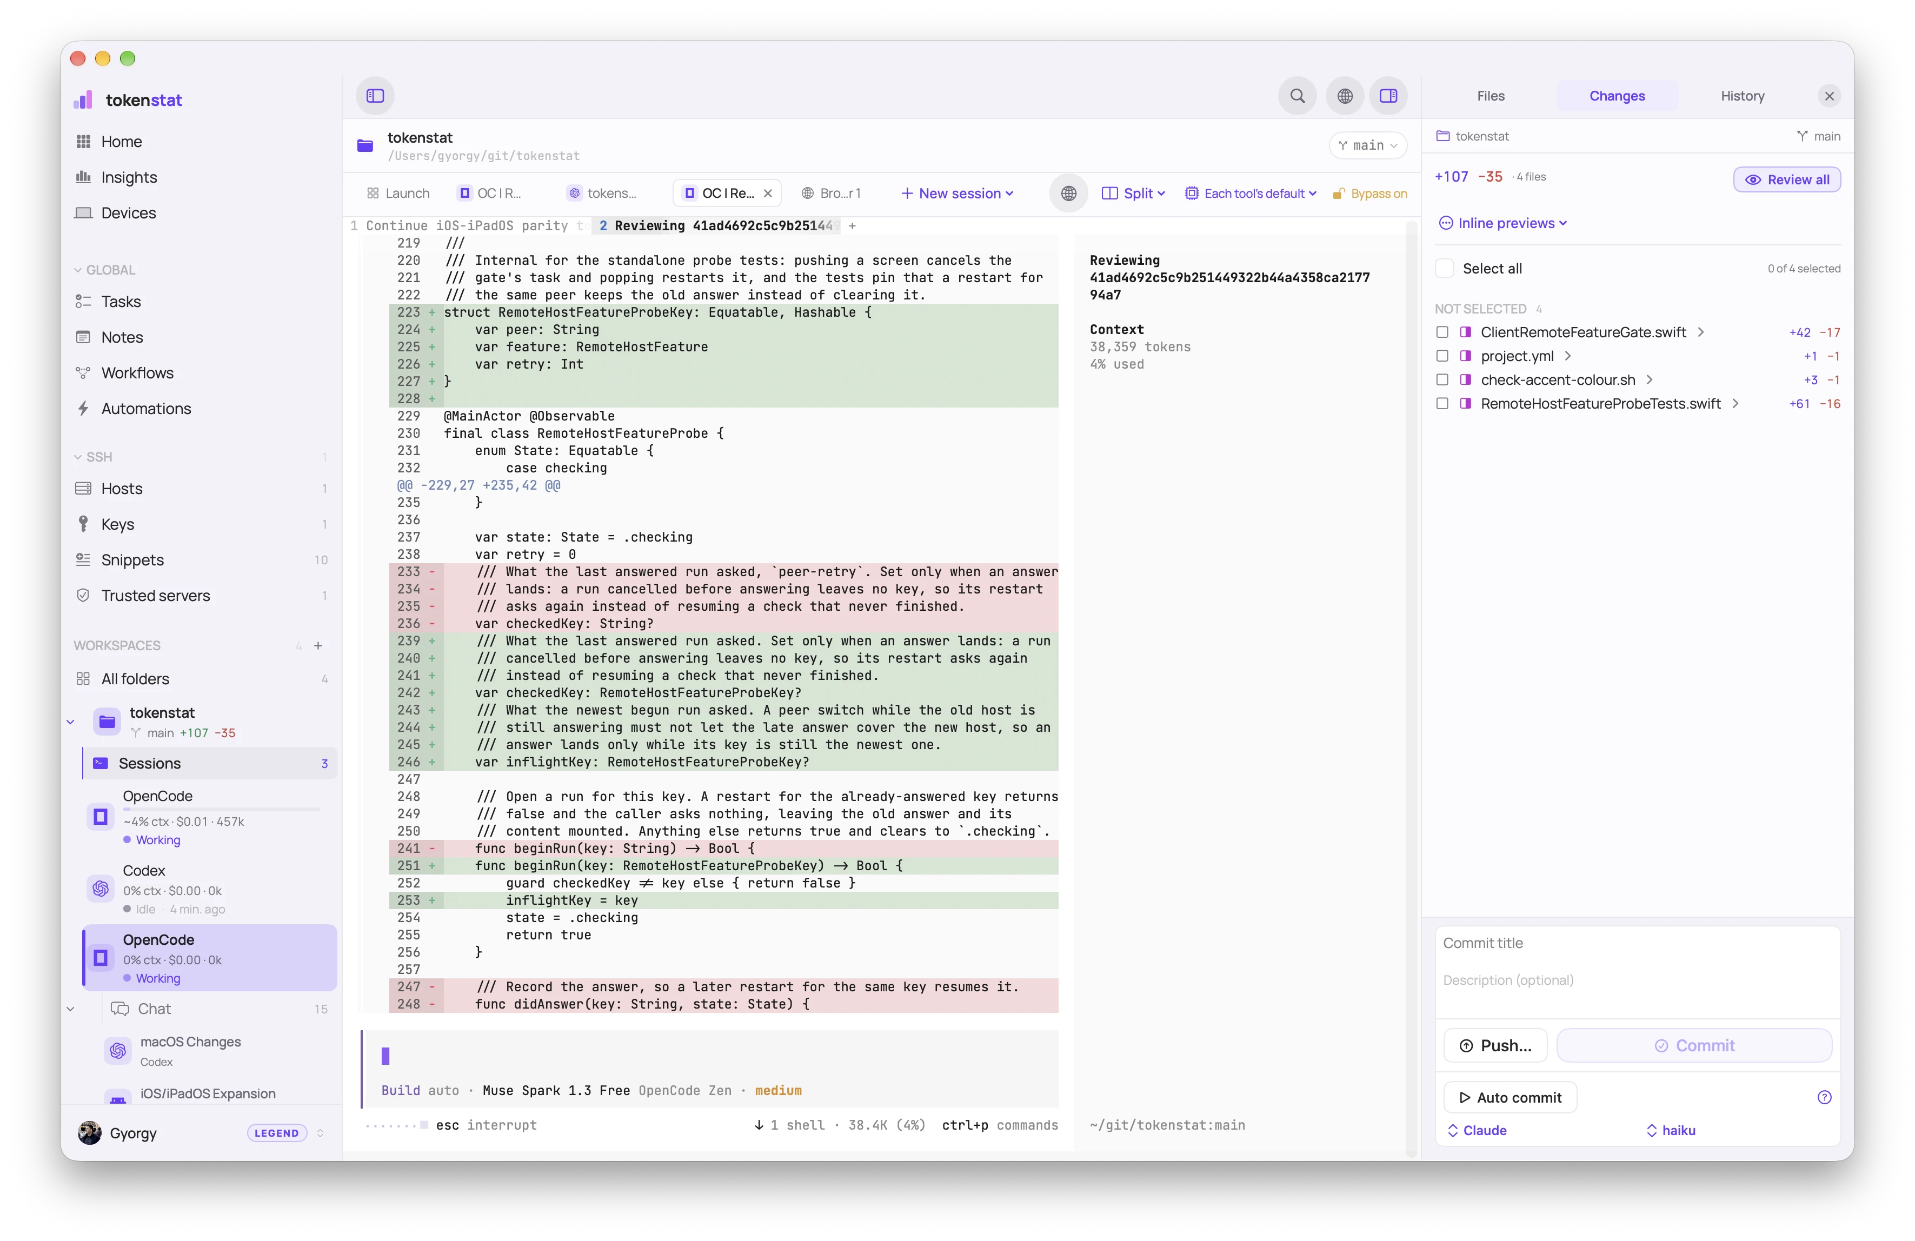The image size is (1915, 1241).
Task: Open the New session dropdown
Action: pyautogui.click(x=957, y=193)
